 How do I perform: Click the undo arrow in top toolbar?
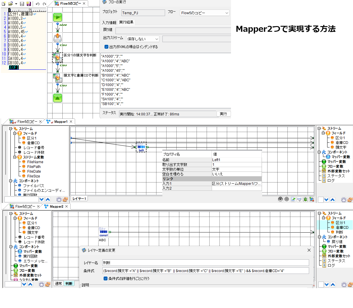38,4
